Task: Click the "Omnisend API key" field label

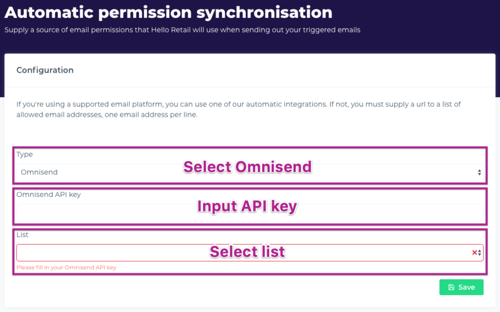Action: [x=48, y=195]
